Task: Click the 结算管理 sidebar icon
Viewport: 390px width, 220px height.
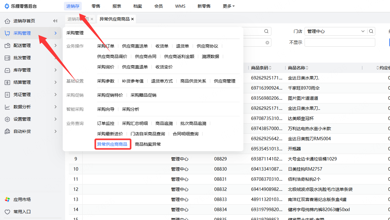Action: [x=7, y=82]
